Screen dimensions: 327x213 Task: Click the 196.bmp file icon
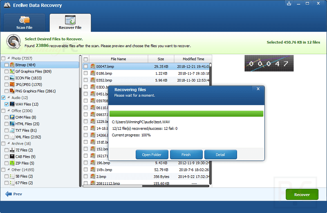(93, 163)
